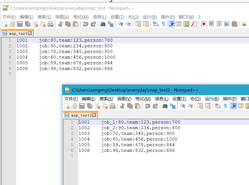The height and width of the screenshot is (185, 249).
Task: Open 宏(O) menu in map_test2 window
Action: (x=195, y=99)
